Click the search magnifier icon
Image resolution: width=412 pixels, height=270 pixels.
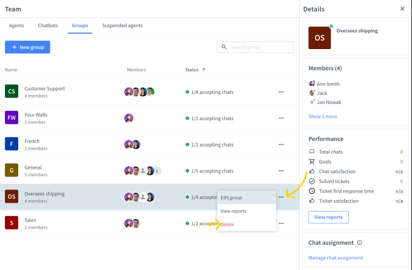(x=224, y=47)
